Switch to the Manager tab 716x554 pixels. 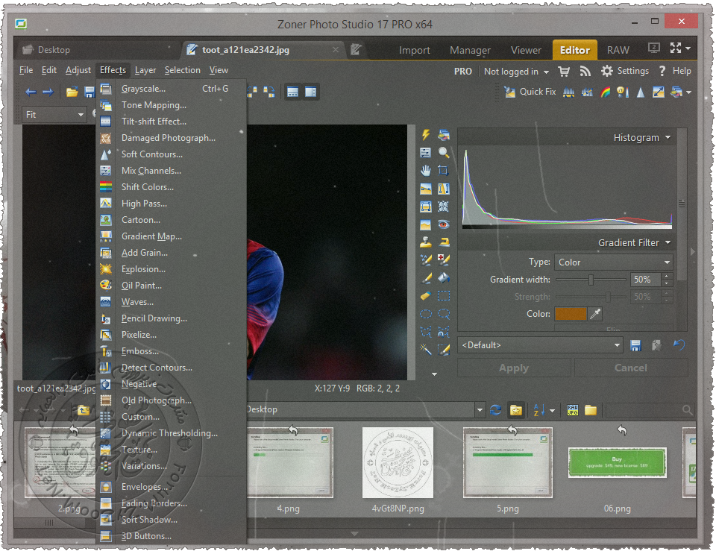(x=470, y=50)
